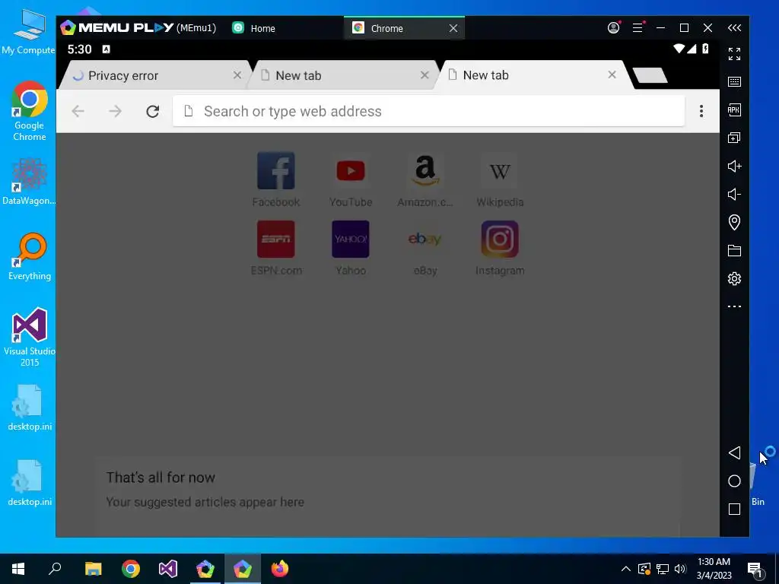Focus the Search or type web address field

tap(428, 111)
